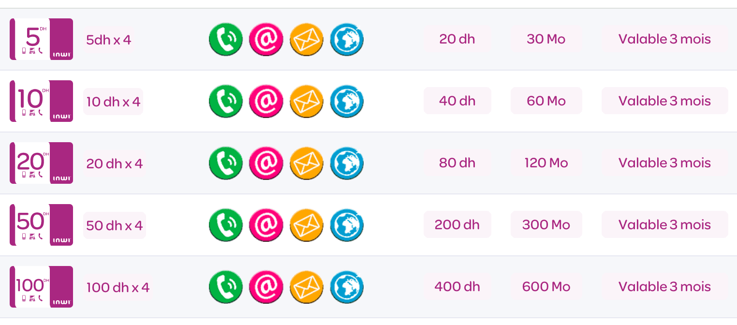Select the pink @ icon in the 5dh row
The image size is (737, 325).
266,39
